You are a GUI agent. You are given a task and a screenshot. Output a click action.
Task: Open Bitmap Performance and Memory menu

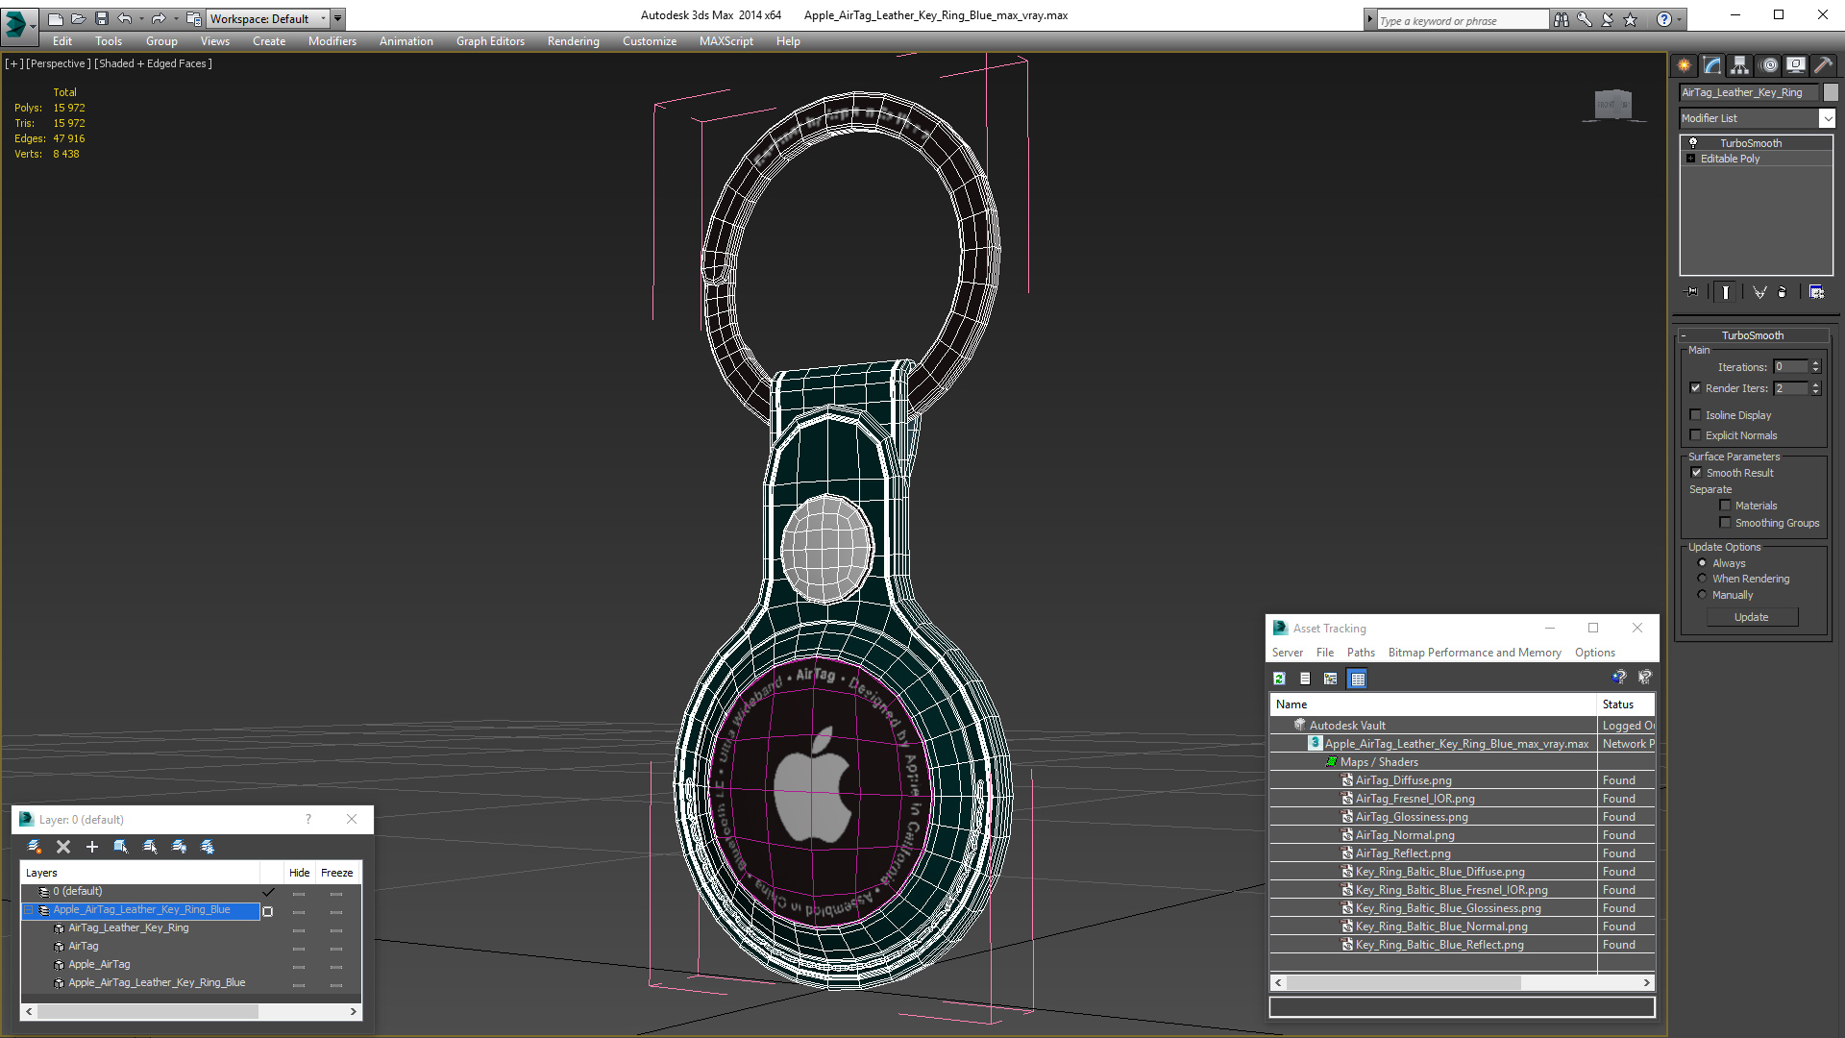[x=1474, y=653]
